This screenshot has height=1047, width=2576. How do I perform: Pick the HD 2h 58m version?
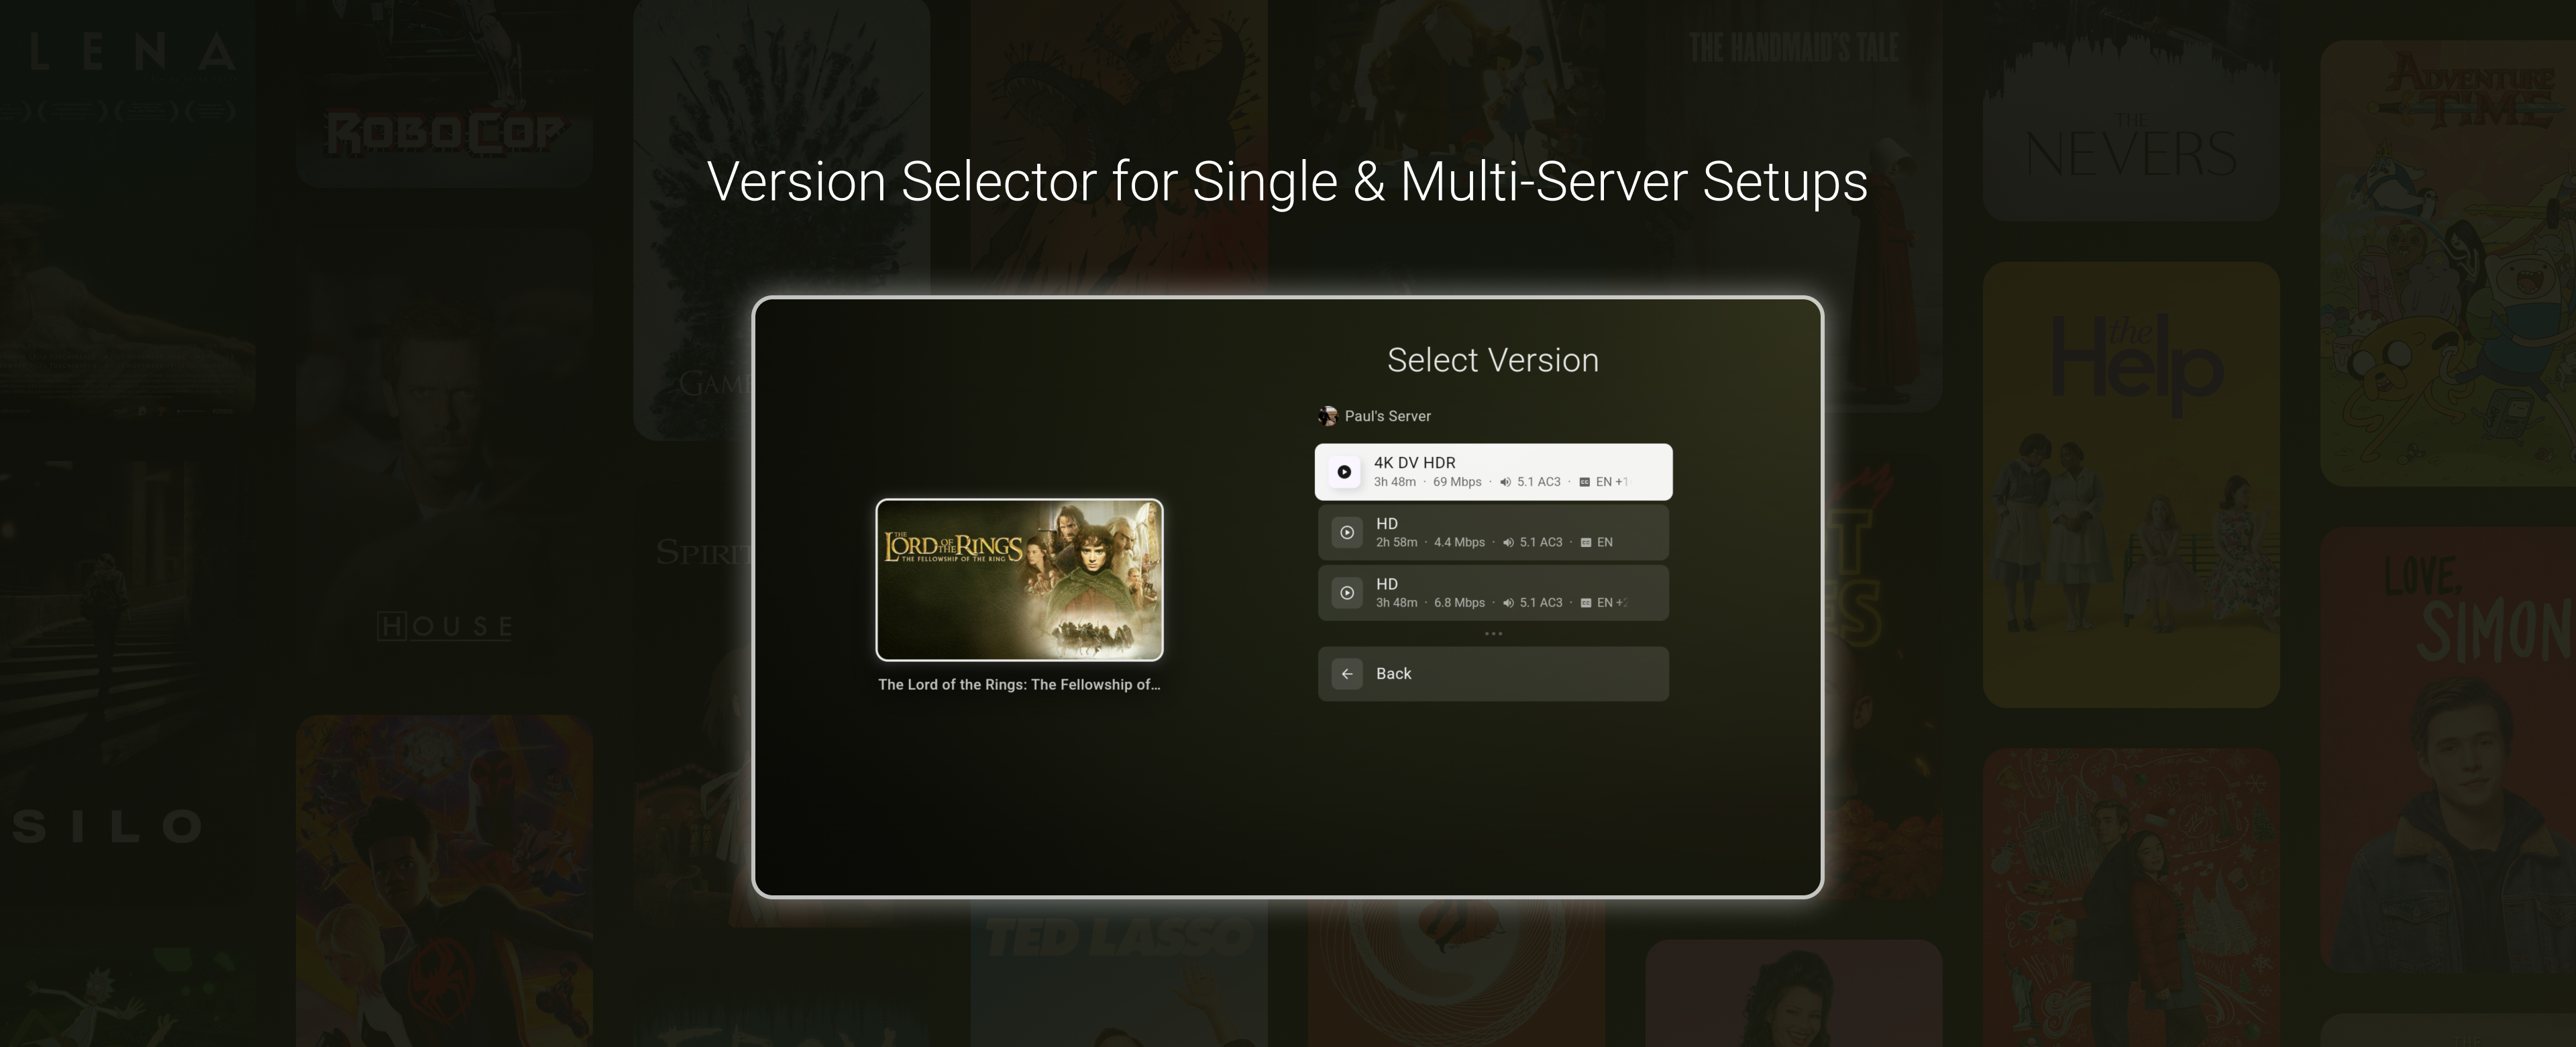point(1493,532)
